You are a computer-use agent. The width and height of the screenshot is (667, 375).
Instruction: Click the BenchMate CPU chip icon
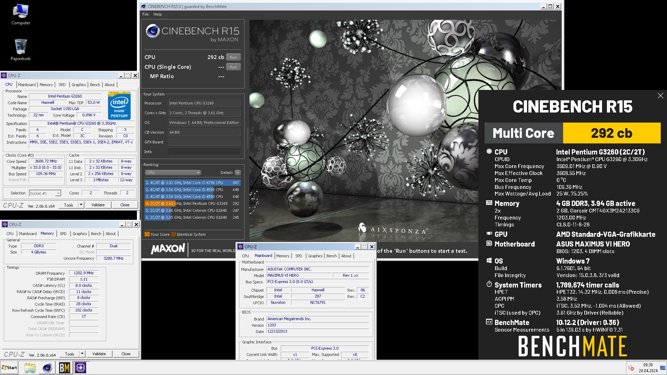(x=489, y=152)
